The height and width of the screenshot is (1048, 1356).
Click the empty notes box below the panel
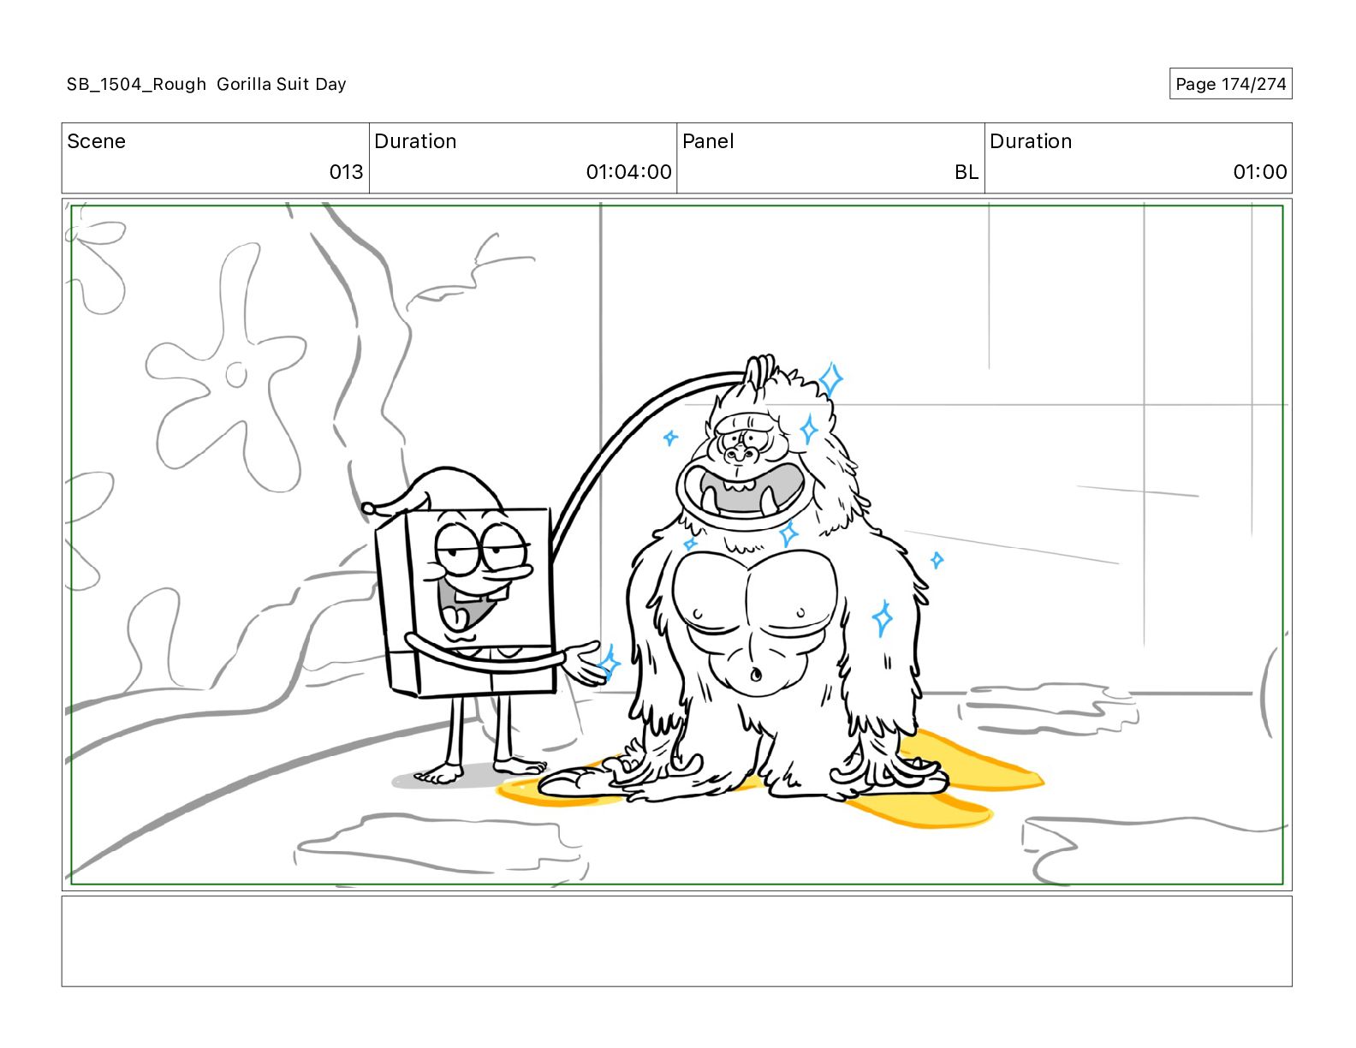(676, 941)
